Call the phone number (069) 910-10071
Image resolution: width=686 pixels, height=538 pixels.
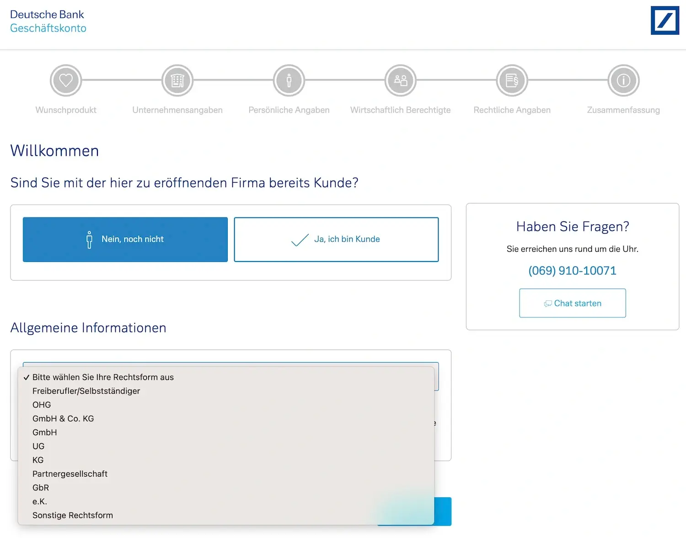(x=573, y=271)
